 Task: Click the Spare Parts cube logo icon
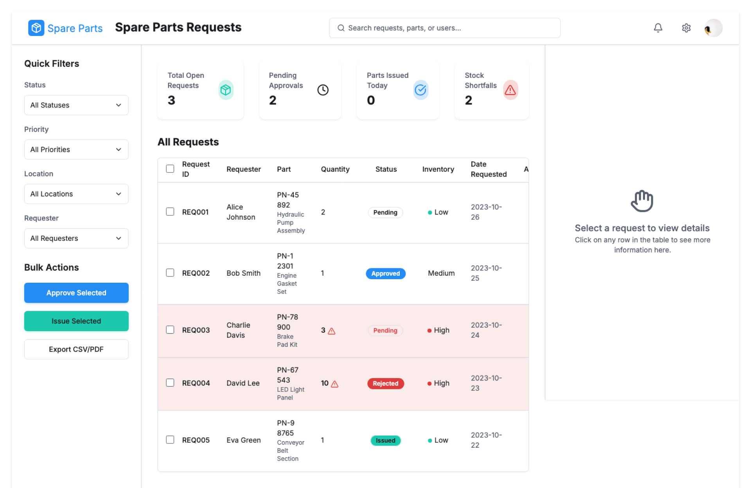point(36,28)
